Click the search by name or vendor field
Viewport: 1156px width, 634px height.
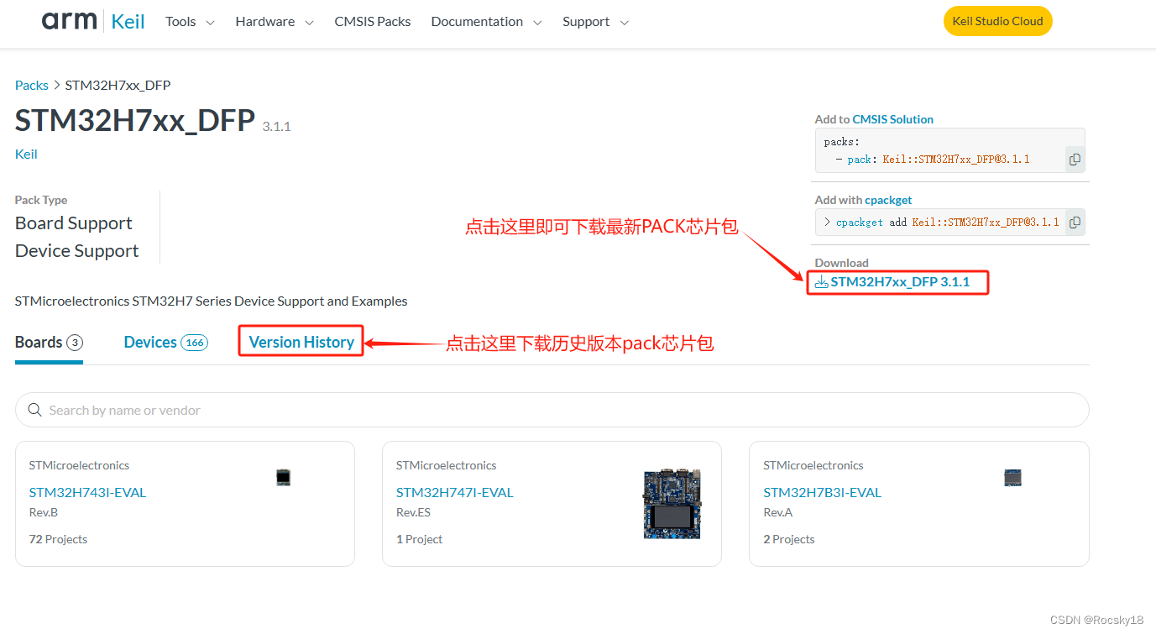coord(126,409)
